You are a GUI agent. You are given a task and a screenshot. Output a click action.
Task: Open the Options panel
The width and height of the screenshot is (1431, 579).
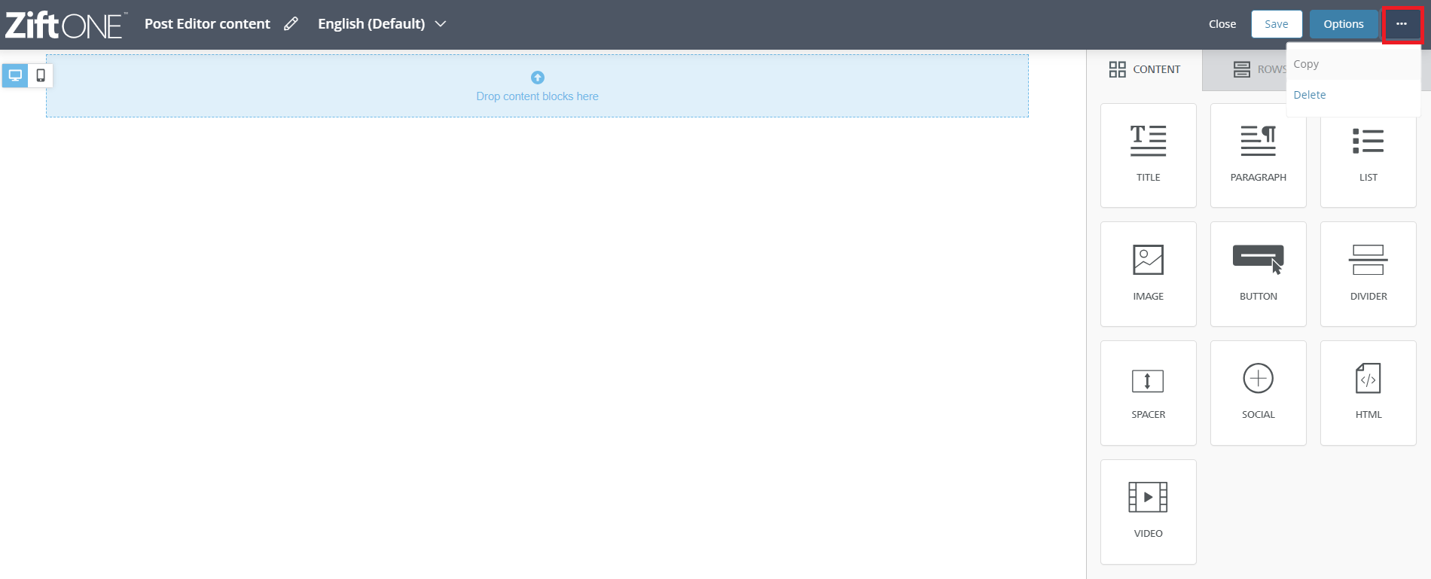click(x=1344, y=24)
